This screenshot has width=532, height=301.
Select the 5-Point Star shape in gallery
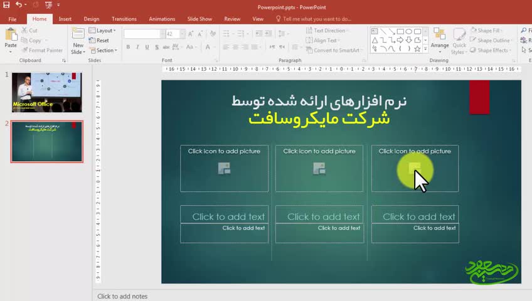[417, 49]
